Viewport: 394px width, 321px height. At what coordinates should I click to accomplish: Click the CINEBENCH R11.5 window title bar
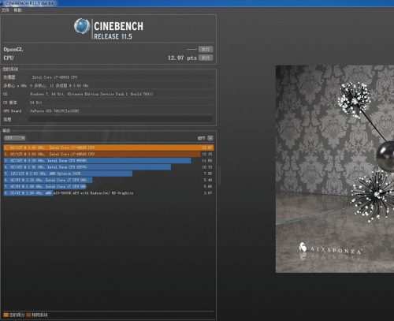coord(197,3)
